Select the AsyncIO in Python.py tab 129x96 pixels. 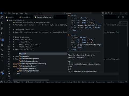[x=44, y=17]
